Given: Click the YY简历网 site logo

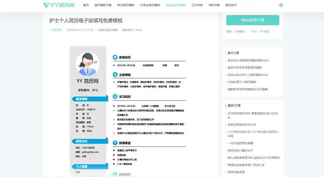Looking at the screenshot, I should point(58,5).
